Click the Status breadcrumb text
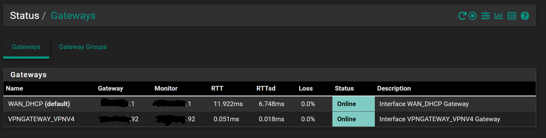 click(25, 16)
